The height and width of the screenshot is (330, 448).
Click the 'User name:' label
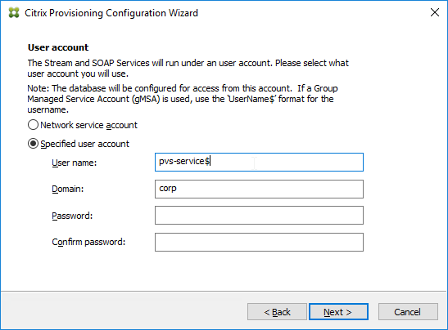75,163
